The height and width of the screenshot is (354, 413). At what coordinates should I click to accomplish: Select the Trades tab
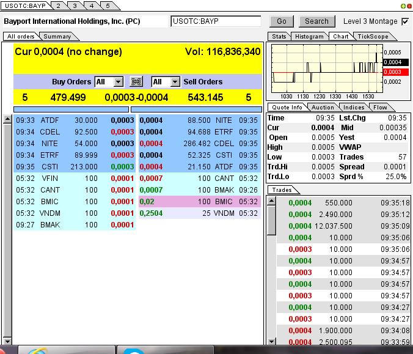pyautogui.click(x=282, y=190)
